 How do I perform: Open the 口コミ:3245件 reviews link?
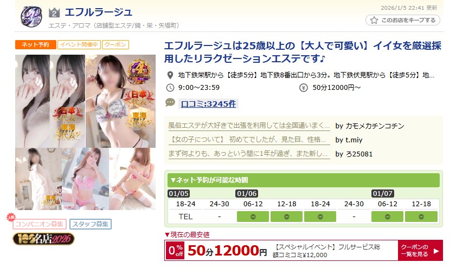point(208,104)
